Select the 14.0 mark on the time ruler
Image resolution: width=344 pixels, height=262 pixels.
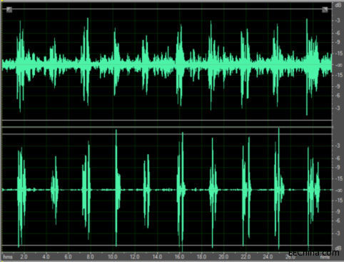[x=157, y=257]
